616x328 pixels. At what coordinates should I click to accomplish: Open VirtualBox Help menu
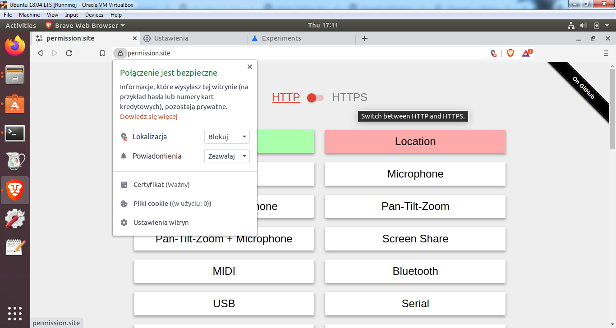(x=116, y=15)
